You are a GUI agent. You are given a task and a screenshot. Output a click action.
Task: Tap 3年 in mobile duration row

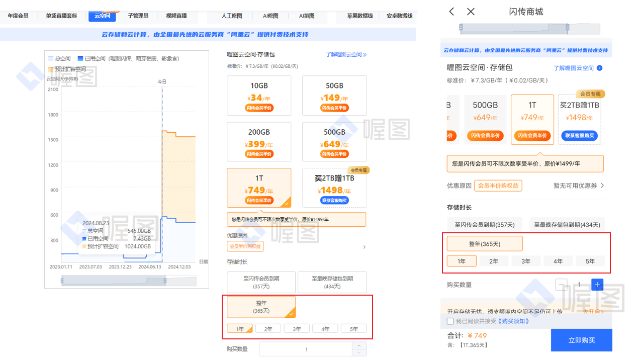526,261
